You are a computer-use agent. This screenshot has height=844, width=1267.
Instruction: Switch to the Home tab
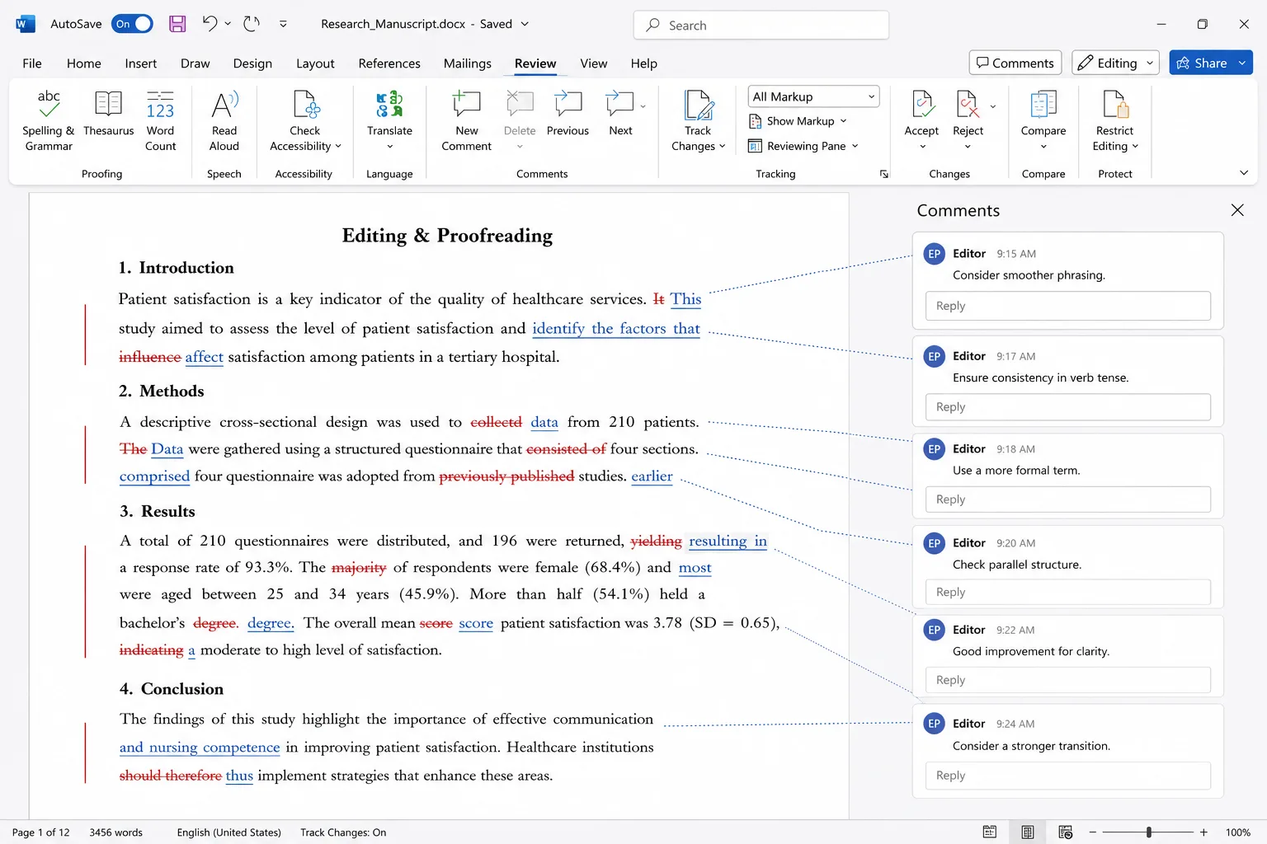point(84,63)
